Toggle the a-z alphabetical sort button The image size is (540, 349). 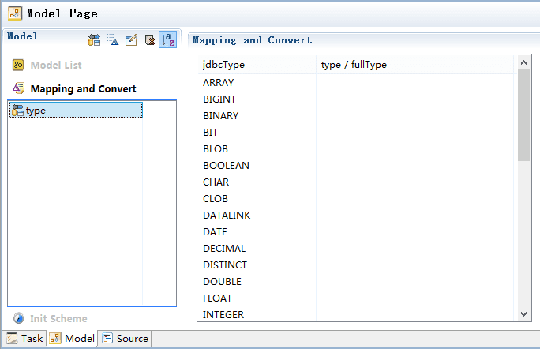click(167, 39)
